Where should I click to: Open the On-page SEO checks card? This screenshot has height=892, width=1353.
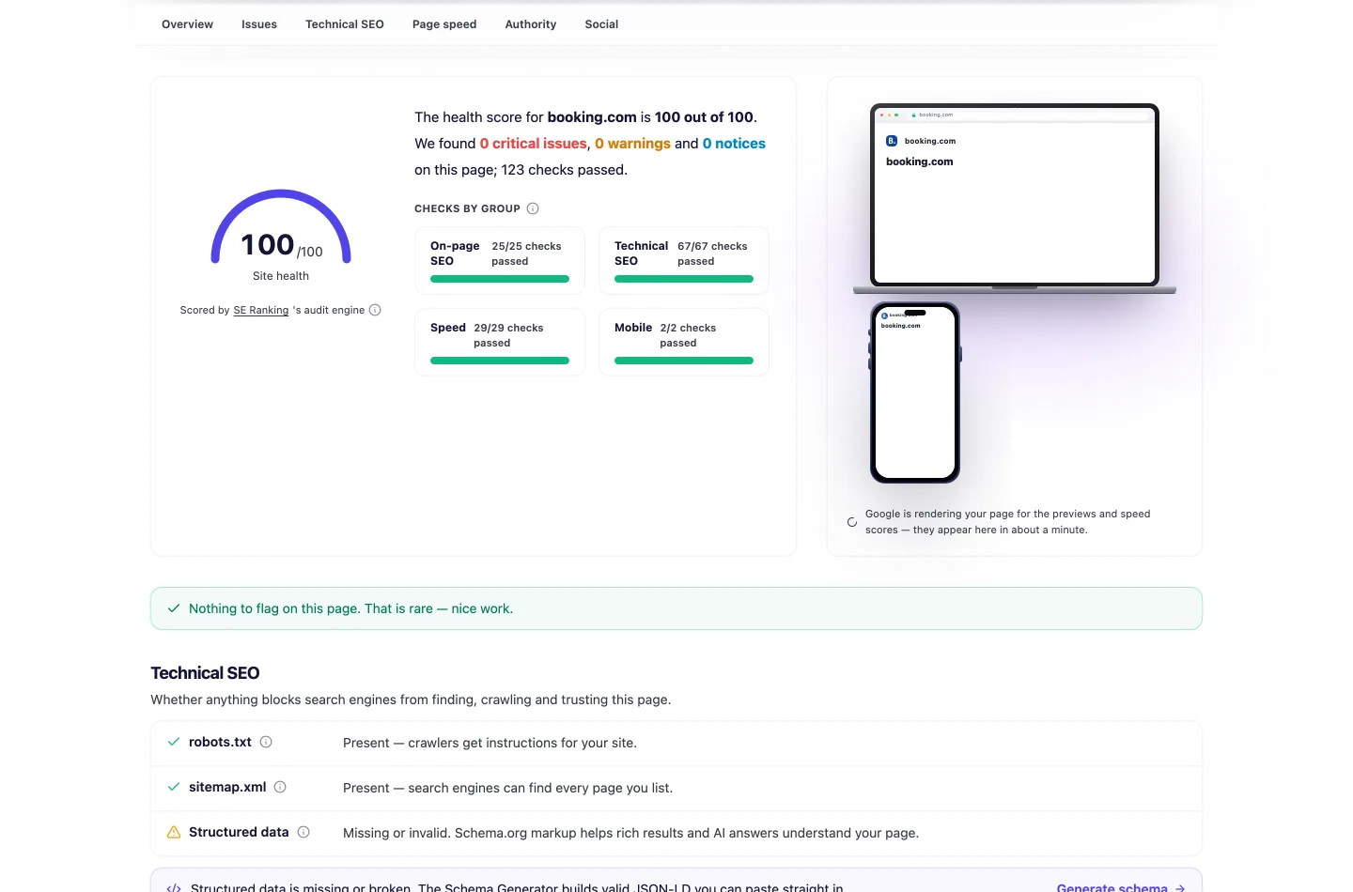500,260
